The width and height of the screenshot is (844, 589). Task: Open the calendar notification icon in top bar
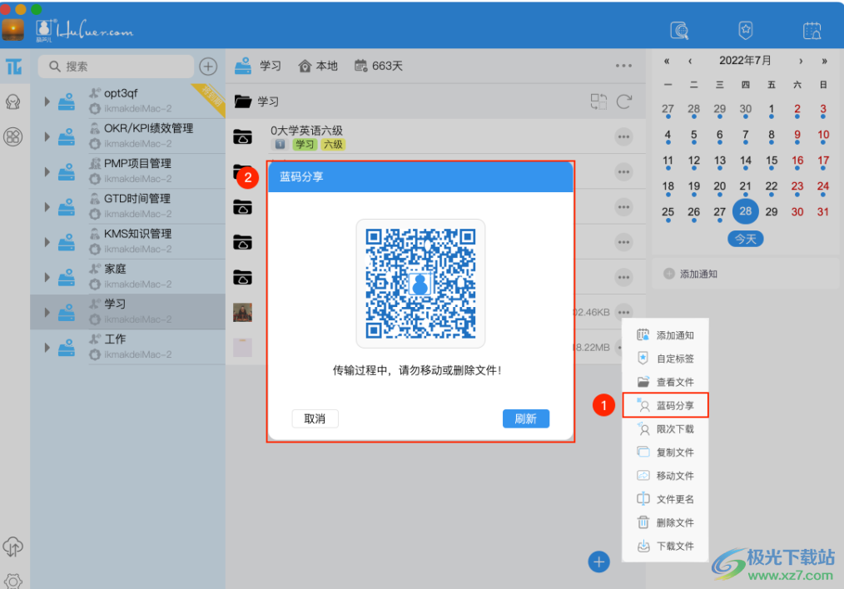(x=812, y=31)
